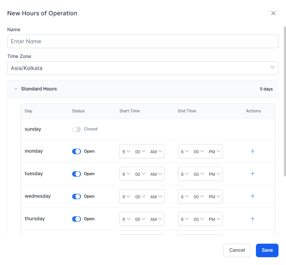286x265 pixels.
Task: Close the New Hours of Operation dialog
Action: pos(273,13)
